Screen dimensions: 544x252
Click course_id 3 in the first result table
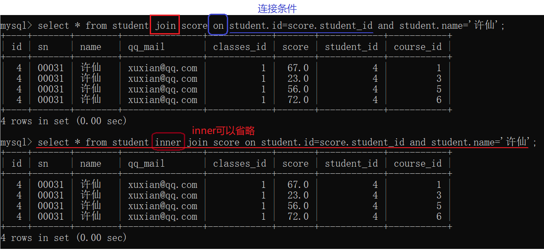(x=439, y=78)
